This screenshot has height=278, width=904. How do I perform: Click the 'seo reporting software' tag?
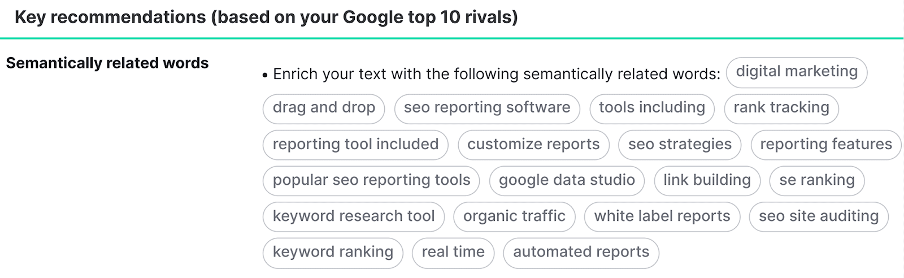pos(487,108)
